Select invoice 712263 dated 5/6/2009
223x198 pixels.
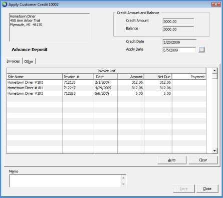tap(106, 93)
